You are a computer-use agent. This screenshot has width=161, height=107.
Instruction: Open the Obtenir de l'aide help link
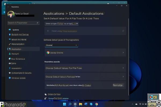coord(54,94)
